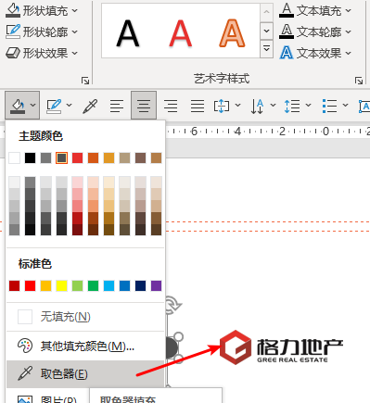The image size is (370, 403).
Task: Open 文本填充 text fill menu
Action: tap(315, 10)
